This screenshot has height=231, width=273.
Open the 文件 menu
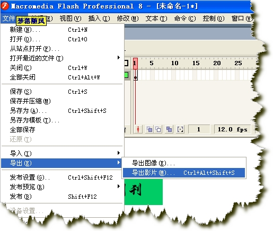[x=8, y=19]
